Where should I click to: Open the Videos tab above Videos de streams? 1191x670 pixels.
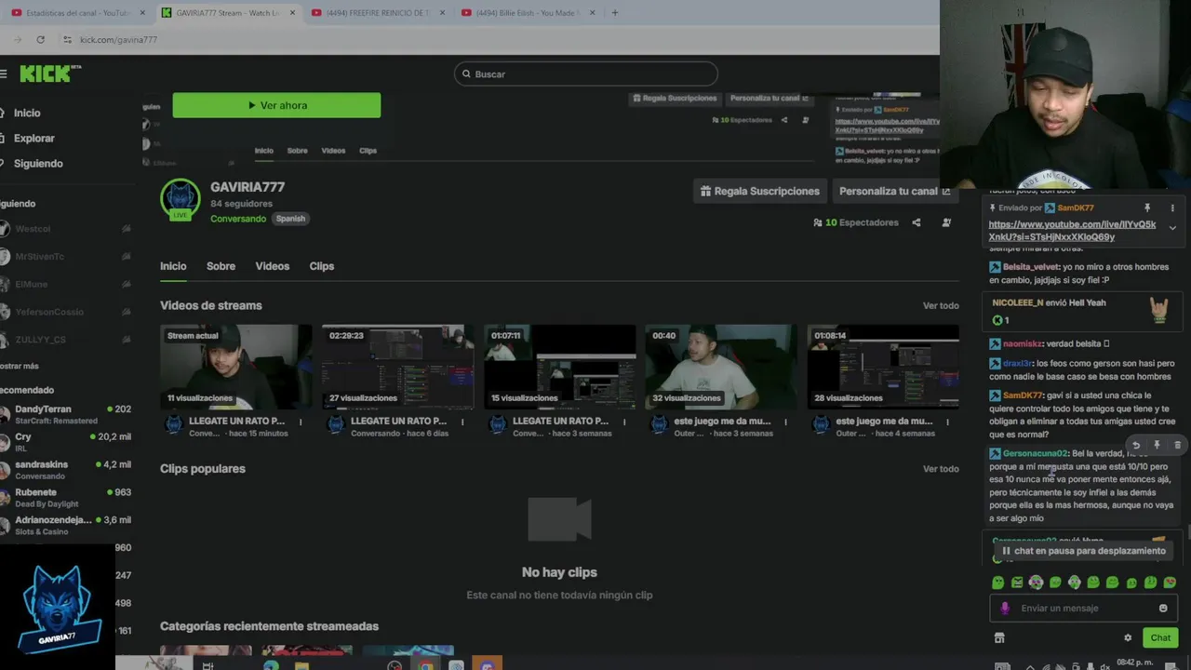pos(273,266)
